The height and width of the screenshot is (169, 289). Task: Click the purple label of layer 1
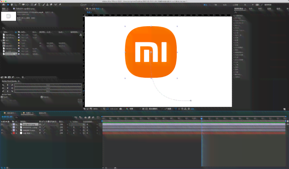pyautogui.click(x=14, y=124)
